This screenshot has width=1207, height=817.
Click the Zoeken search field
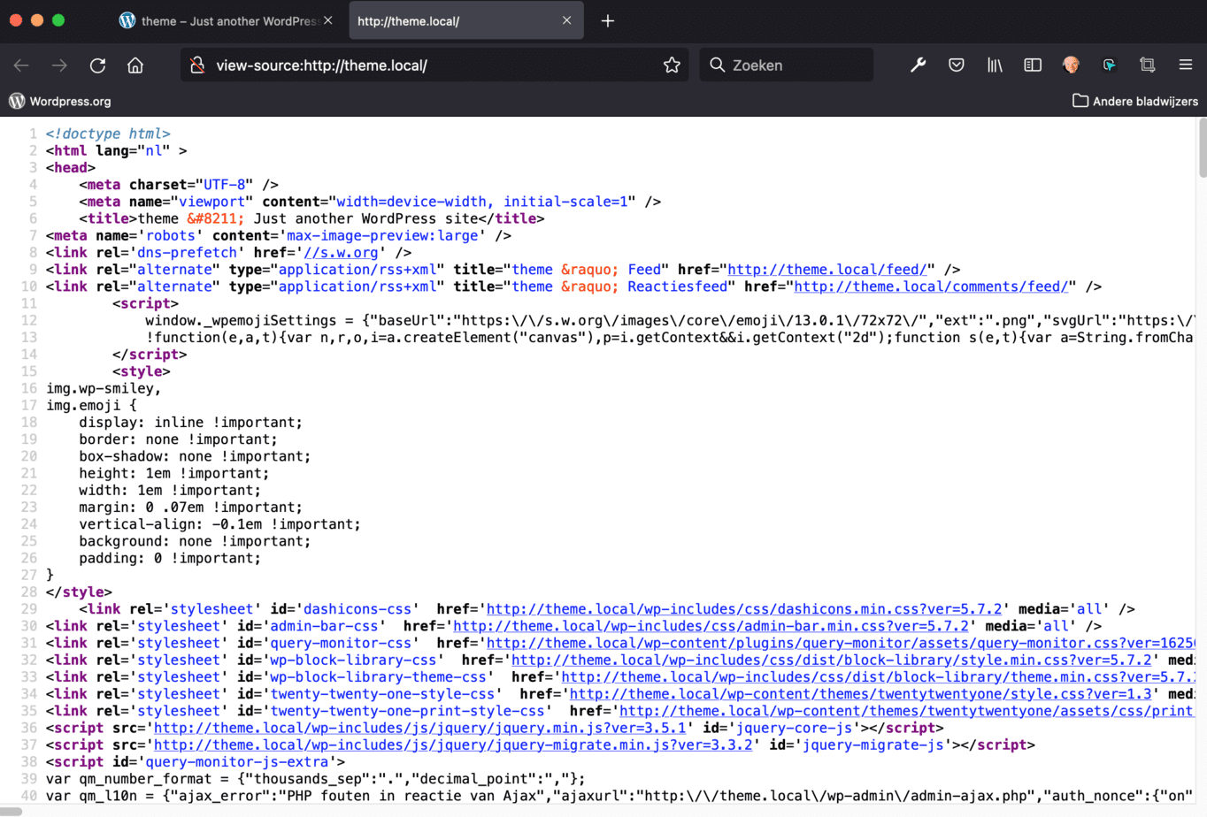[787, 65]
